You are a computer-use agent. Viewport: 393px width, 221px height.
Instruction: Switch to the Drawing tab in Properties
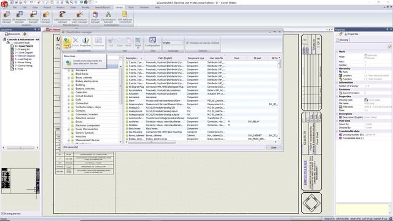click(343, 40)
